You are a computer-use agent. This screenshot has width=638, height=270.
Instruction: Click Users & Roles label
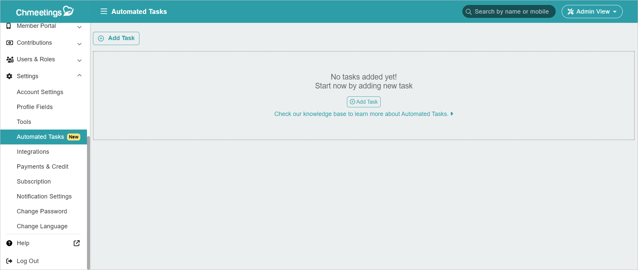pos(36,59)
